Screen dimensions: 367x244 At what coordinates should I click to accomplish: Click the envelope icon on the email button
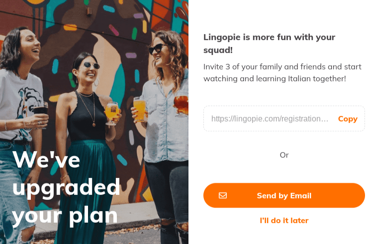coord(223,195)
